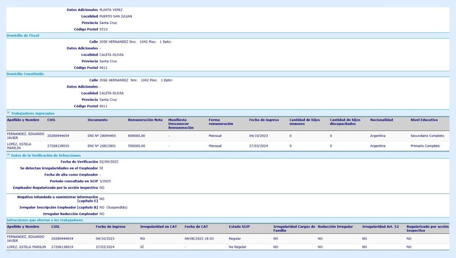Select Infracciones que afectan a los trabajadores heading

coord(45,220)
